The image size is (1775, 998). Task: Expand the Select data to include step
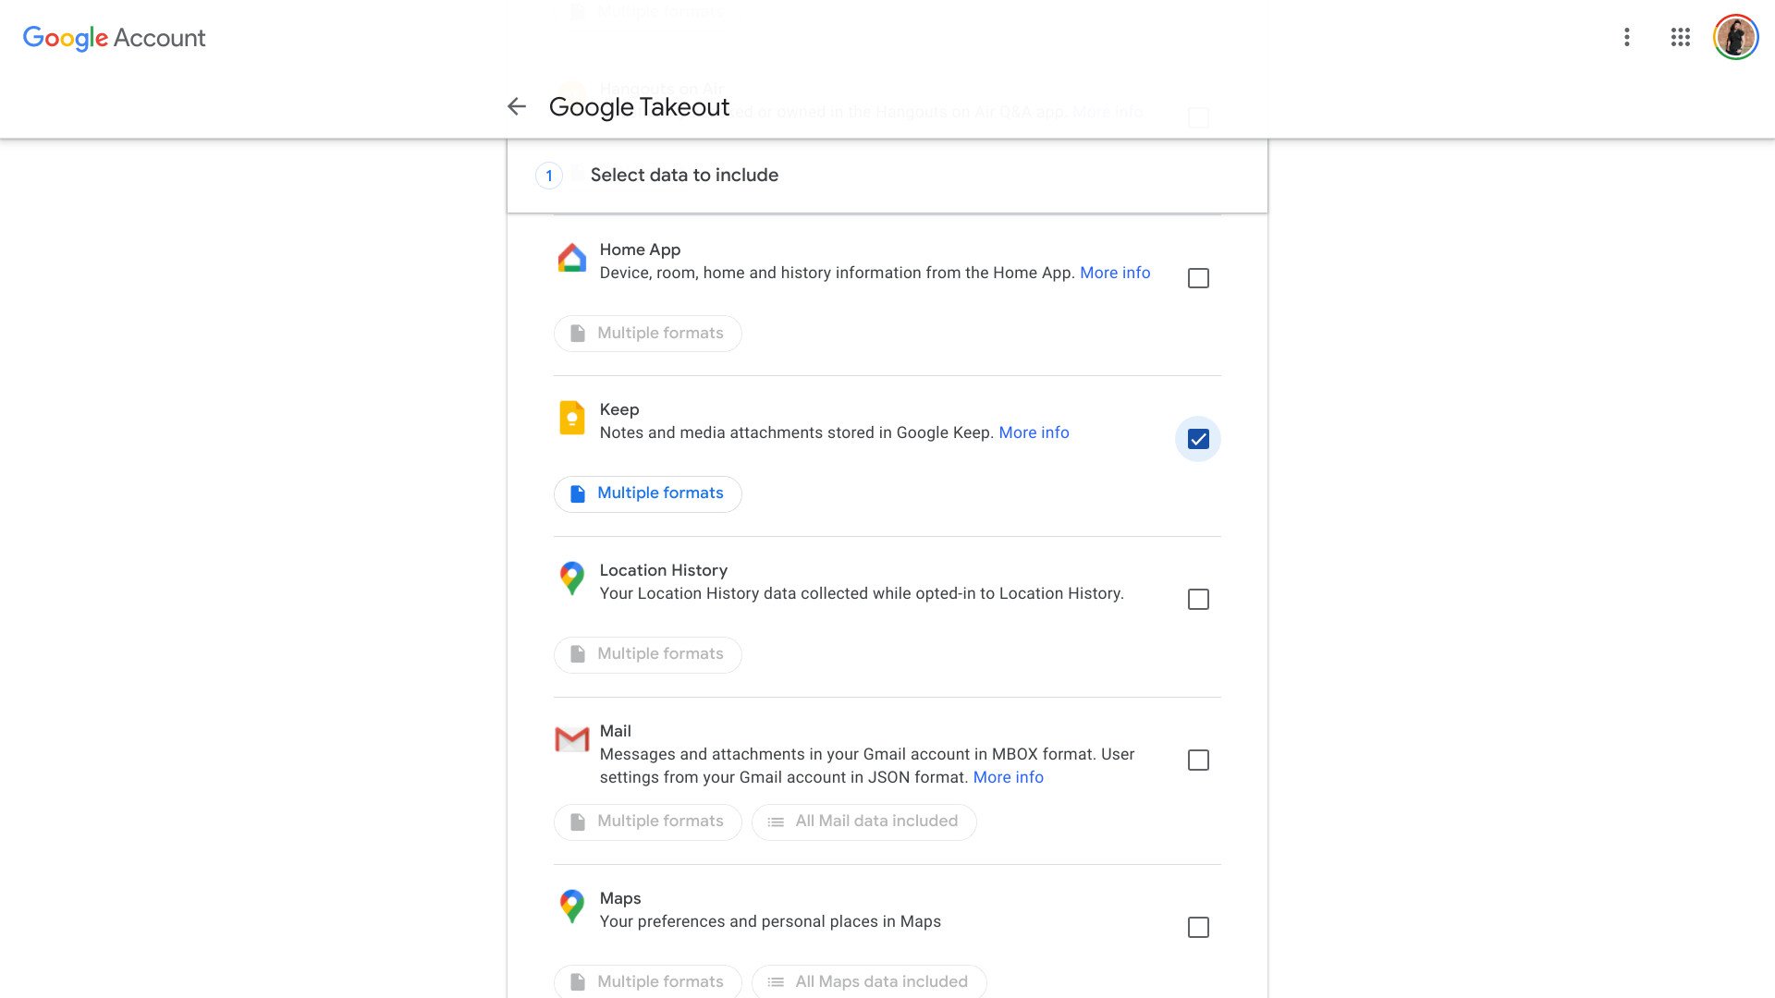684,176
